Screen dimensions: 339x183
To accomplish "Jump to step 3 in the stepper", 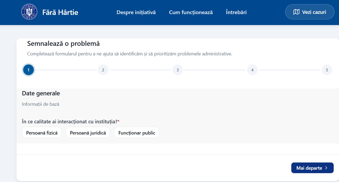I will pos(178,70).
